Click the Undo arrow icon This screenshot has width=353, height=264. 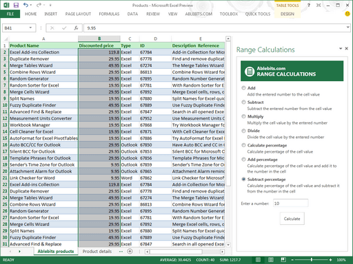tap(26, 5)
